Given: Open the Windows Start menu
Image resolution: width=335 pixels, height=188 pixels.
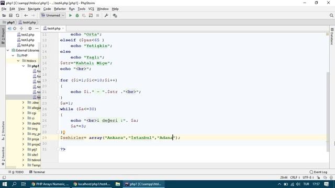Looking at the screenshot, I should [x=5, y=184].
